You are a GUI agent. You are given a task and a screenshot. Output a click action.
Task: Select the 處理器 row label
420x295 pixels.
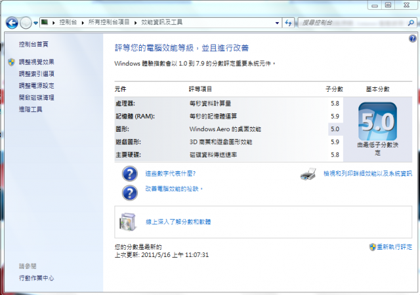[125, 104]
